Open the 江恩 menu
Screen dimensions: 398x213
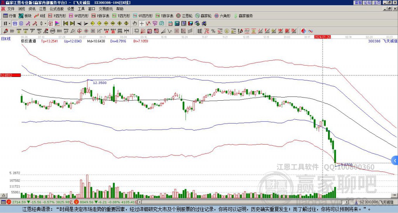point(42,8)
